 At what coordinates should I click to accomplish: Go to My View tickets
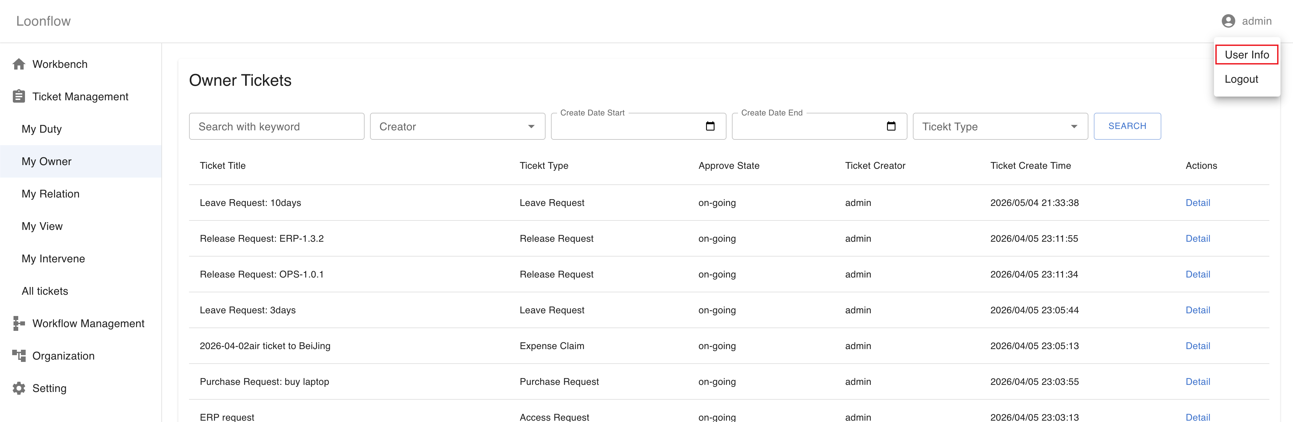click(x=81, y=226)
